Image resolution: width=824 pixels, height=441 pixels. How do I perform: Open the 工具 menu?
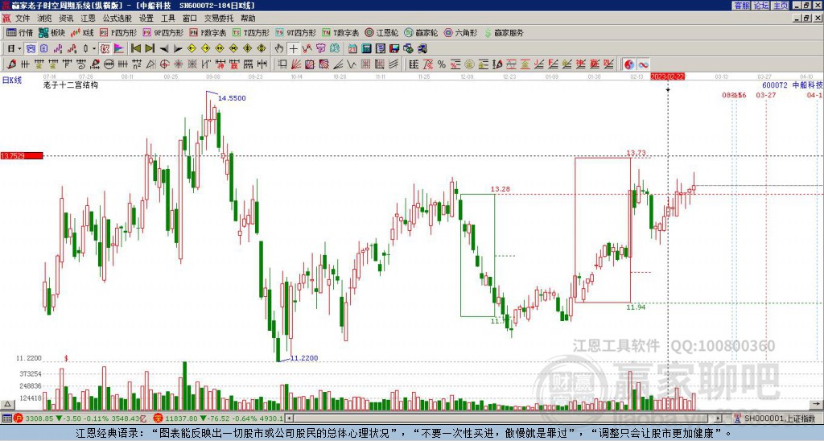point(168,19)
